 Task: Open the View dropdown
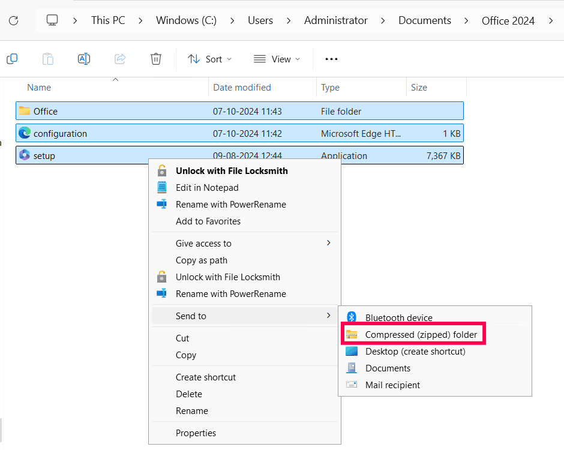[277, 59]
